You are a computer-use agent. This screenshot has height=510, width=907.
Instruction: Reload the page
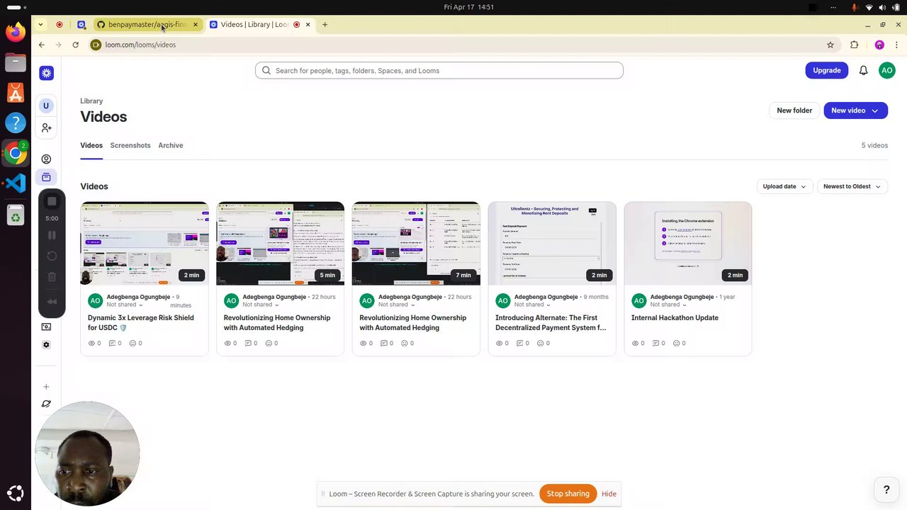pyautogui.click(x=75, y=45)
